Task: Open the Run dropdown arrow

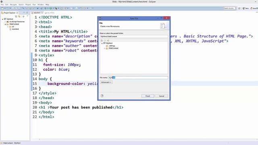Action: pos(53,8)
